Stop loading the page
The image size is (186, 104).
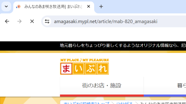click(x=32, y=21)
